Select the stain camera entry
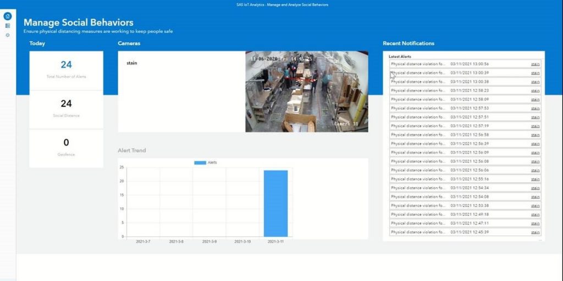Screen dimensions: 563x281 [x=132, y=63]
